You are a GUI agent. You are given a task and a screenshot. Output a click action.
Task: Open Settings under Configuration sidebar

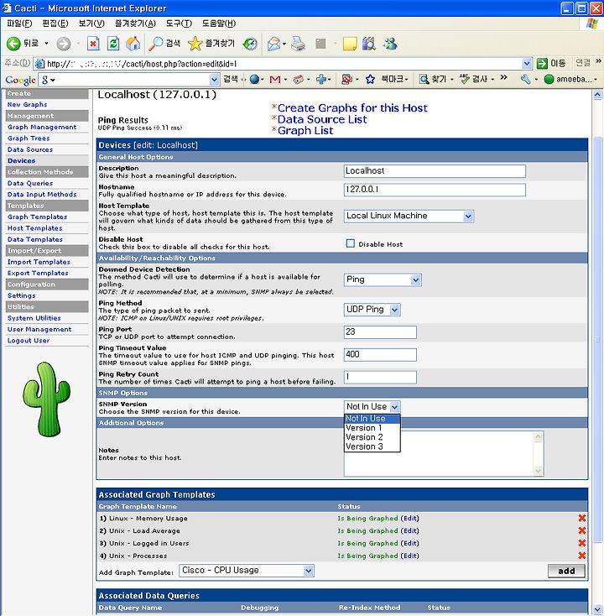(x=21, y=295)
